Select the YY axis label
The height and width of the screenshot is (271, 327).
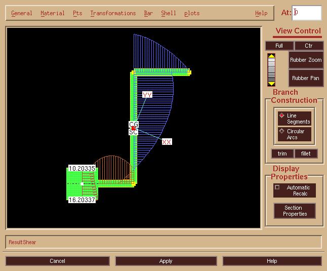click(x=147, y=95)
